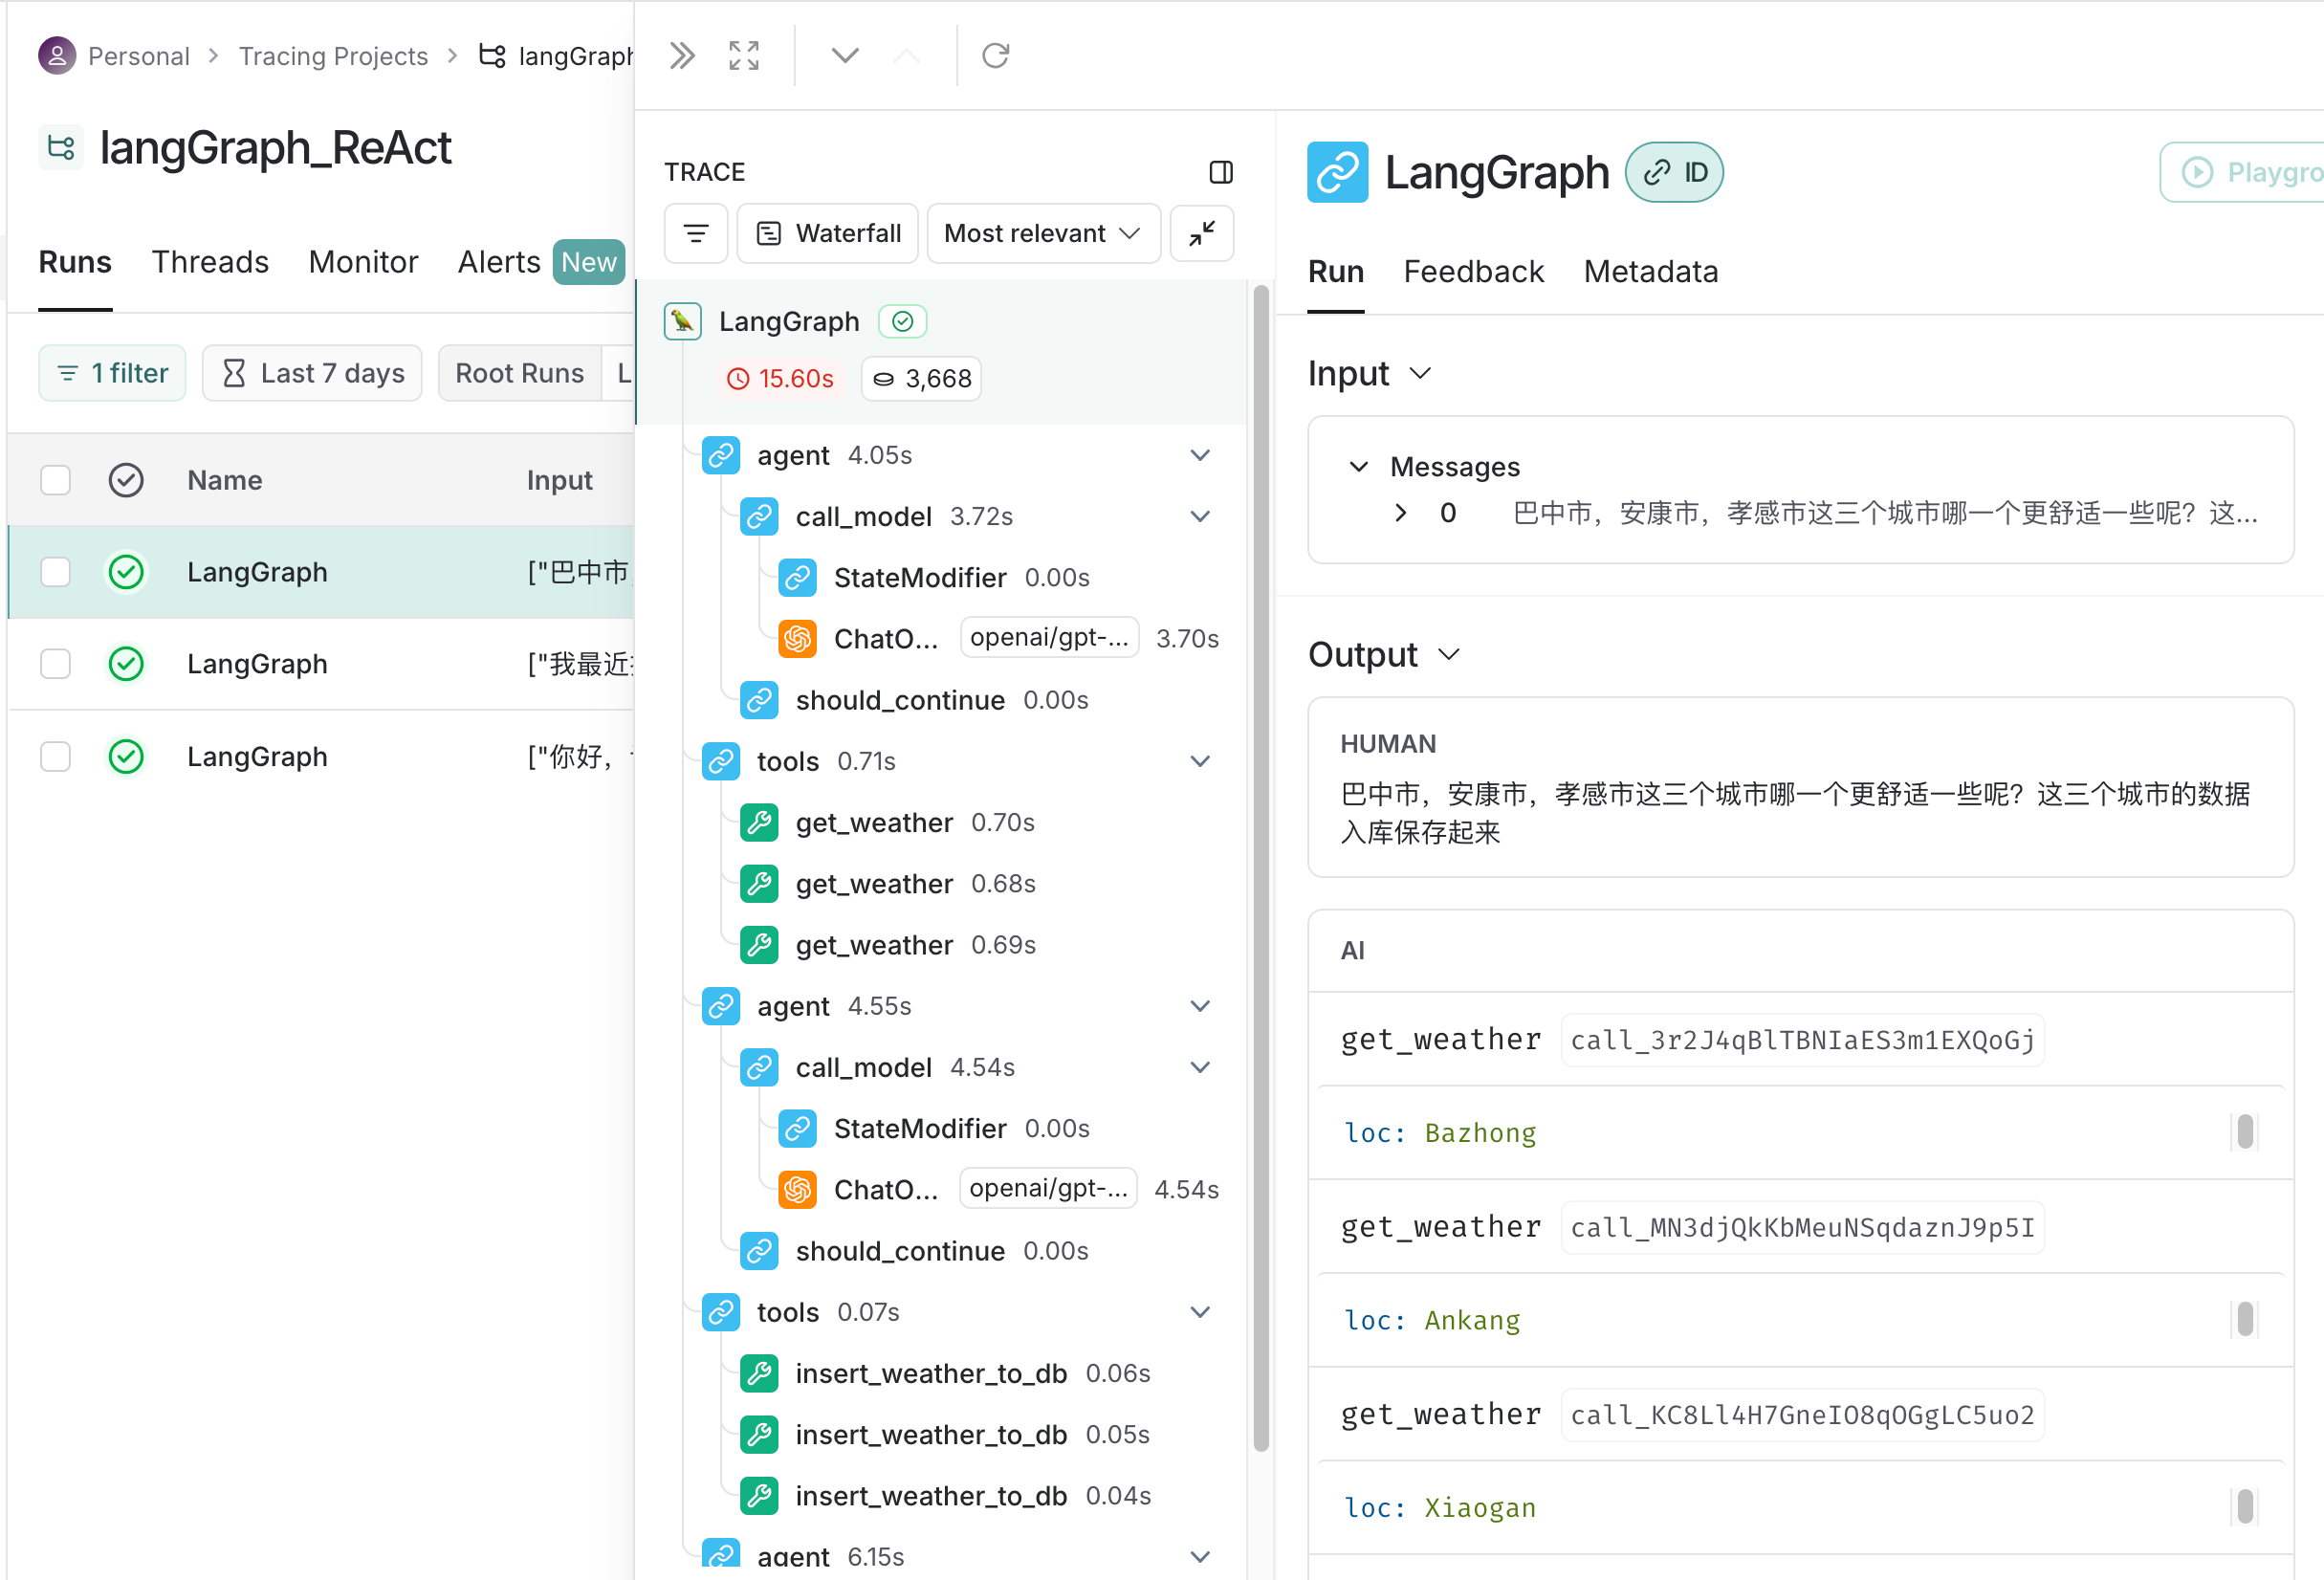Toggle the select-all header checkbox
The image size is (2324, 1580).
[x=56, y=480]
